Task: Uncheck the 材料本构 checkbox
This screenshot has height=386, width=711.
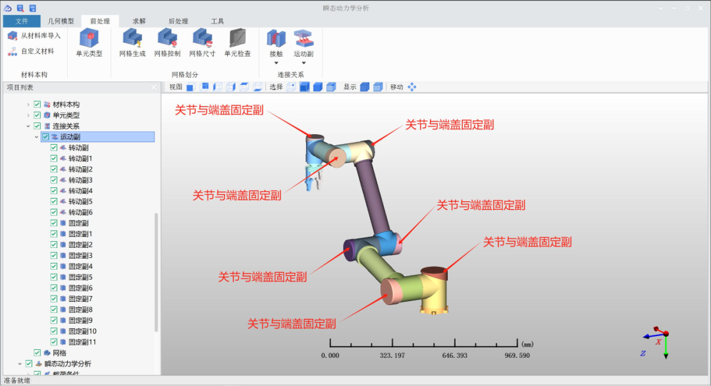Action: [37, 104]
